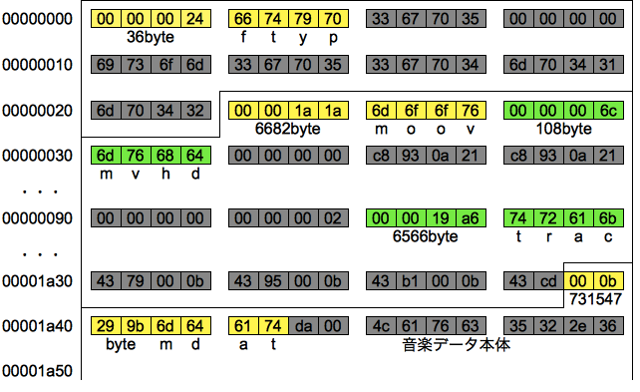Select the offset label 00000030
The height and width of the screenshot is (392, 640).
38,156
